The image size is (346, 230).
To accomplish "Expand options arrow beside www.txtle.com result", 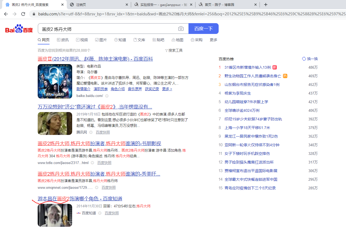I will click(x=92, y=163).
